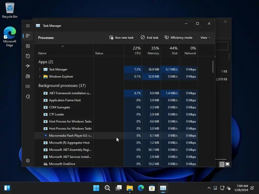Screen dimensions: 259x194
Task: Open the Widgets button on the taskbar
Action: coord(7,188)
